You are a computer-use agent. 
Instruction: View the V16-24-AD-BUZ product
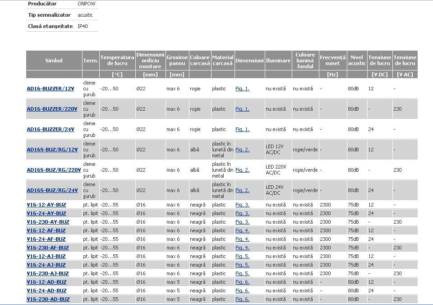46,291
